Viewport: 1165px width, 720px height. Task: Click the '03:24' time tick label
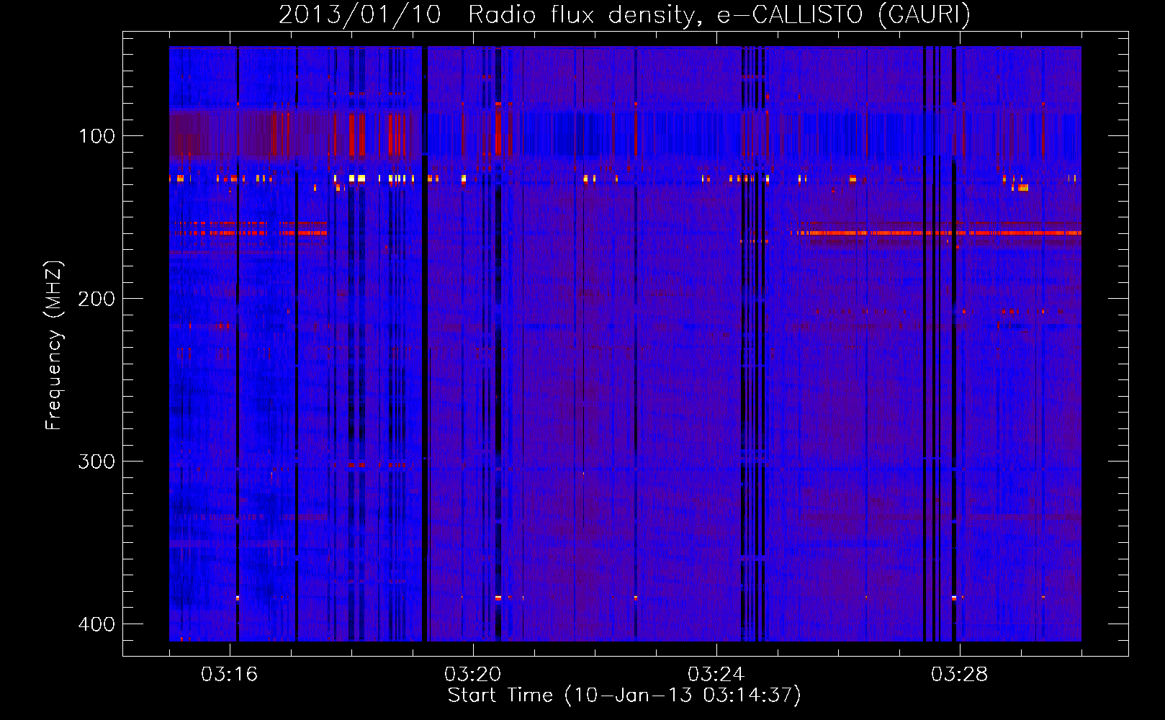pos(716,675)
